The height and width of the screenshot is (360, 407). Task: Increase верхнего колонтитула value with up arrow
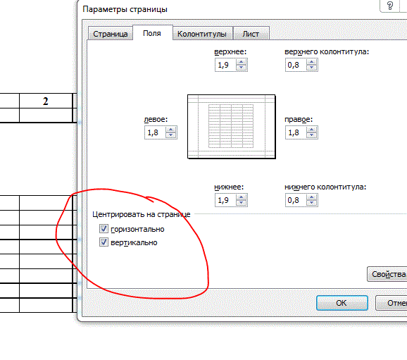click(311, 62)
